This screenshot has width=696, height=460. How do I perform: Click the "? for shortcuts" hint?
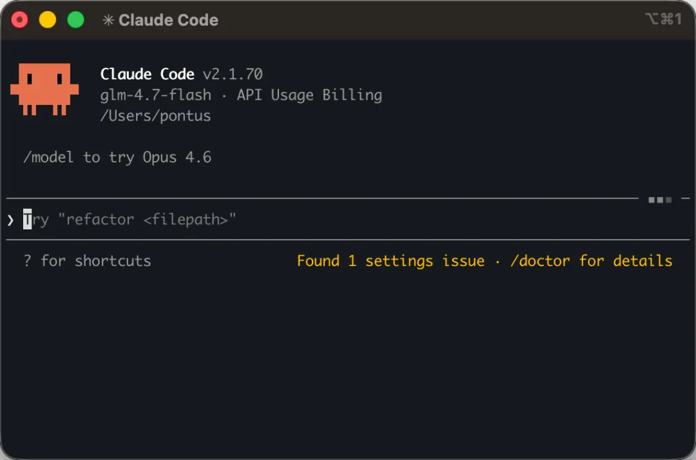pos(87,261)
